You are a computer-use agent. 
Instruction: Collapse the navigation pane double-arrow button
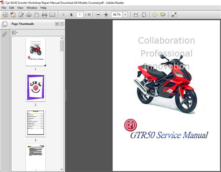point(57,24)
